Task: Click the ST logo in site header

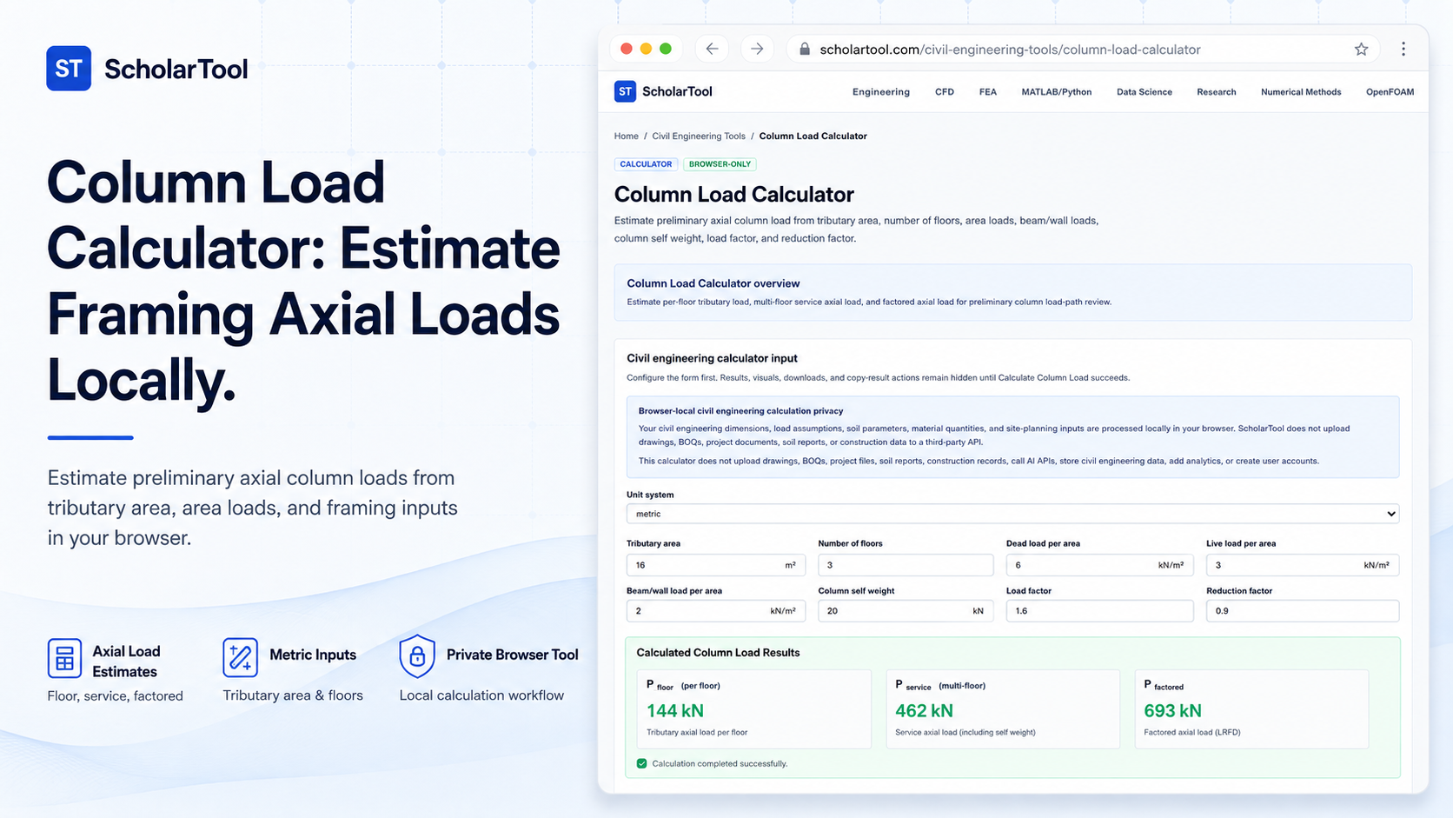Action: point(625,91)
